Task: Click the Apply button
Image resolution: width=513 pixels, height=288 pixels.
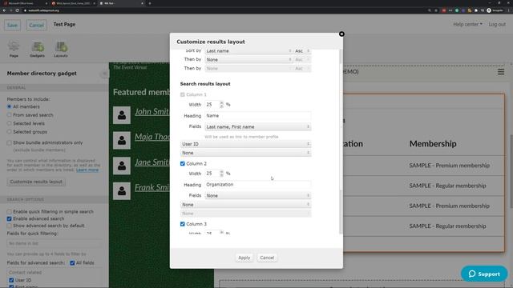Action: click(244, 258)
